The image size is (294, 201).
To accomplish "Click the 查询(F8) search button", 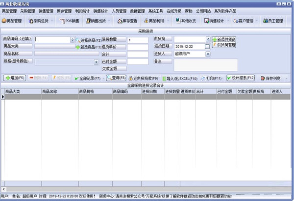I will (x=116, y=78).
